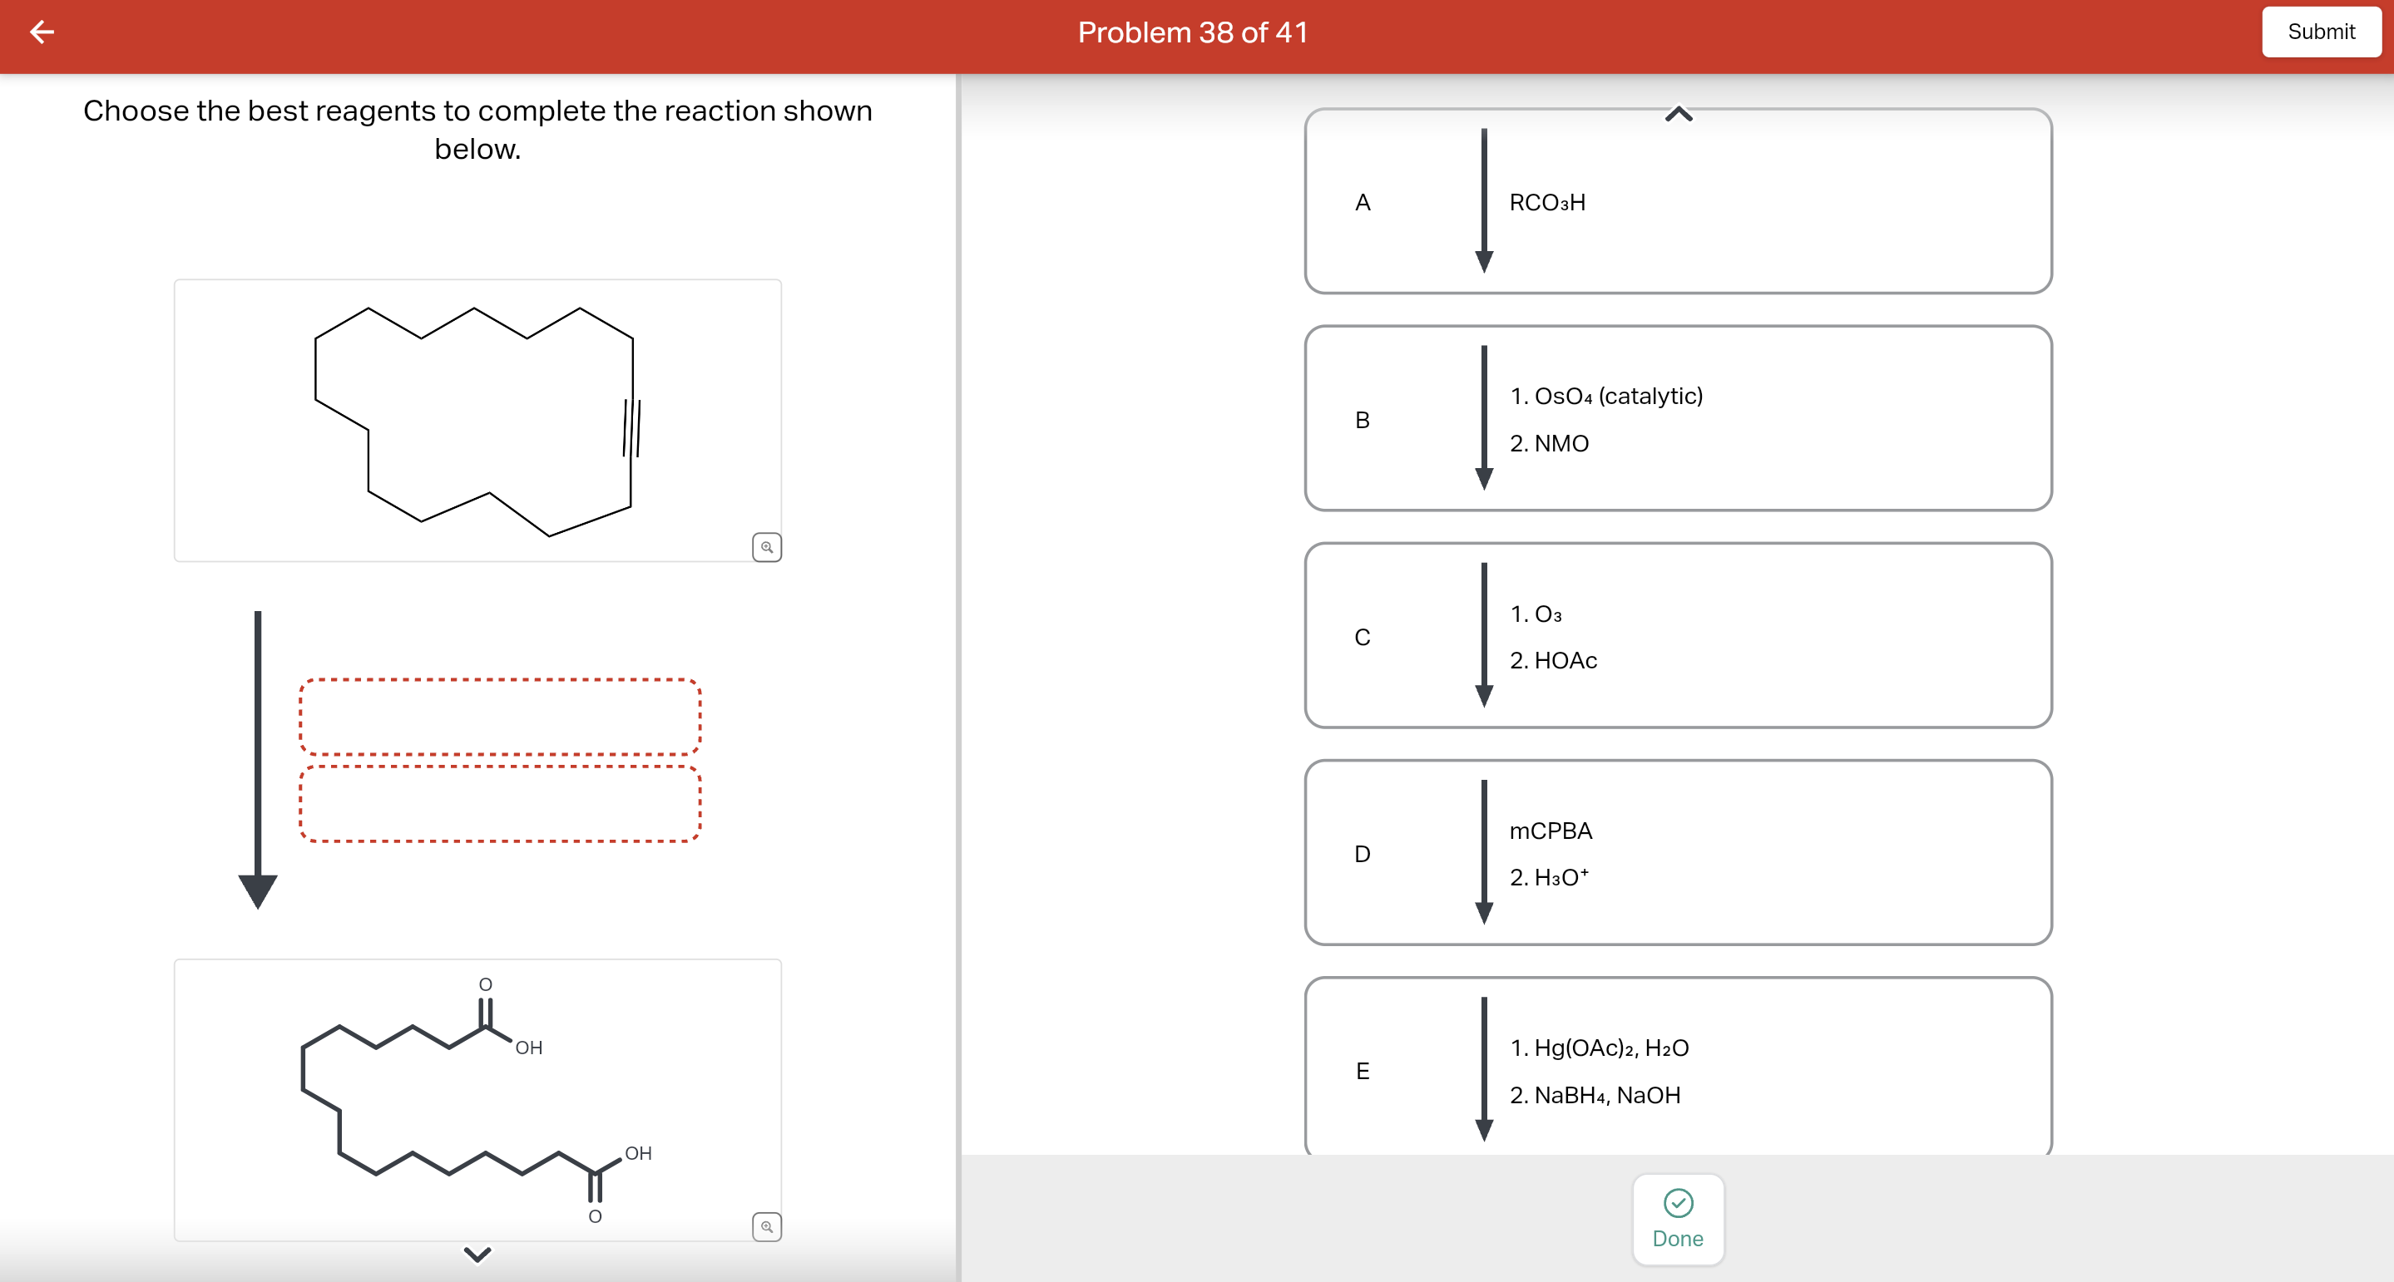Image resolution: width=2394 pixels, height=1282 pixels.
Task: Open the dicarboxylic acid product thumbnail
Action: pos(477,1100)
